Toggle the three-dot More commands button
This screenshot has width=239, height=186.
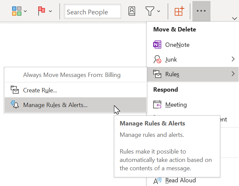pyautogui.click(x=201, y=11)
